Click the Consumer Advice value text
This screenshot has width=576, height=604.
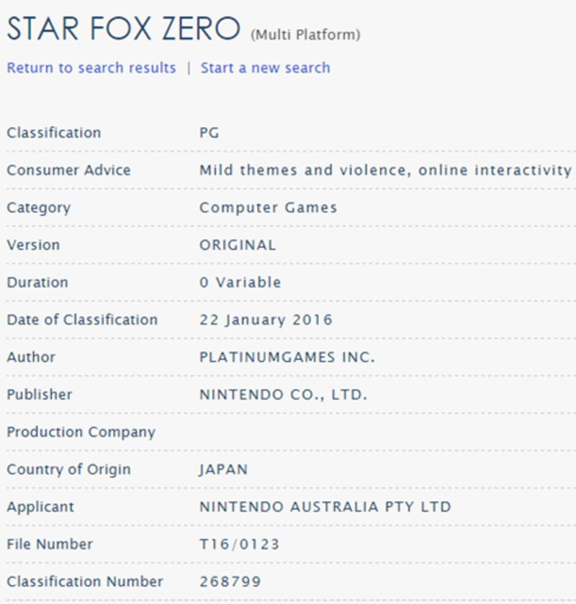385,170
